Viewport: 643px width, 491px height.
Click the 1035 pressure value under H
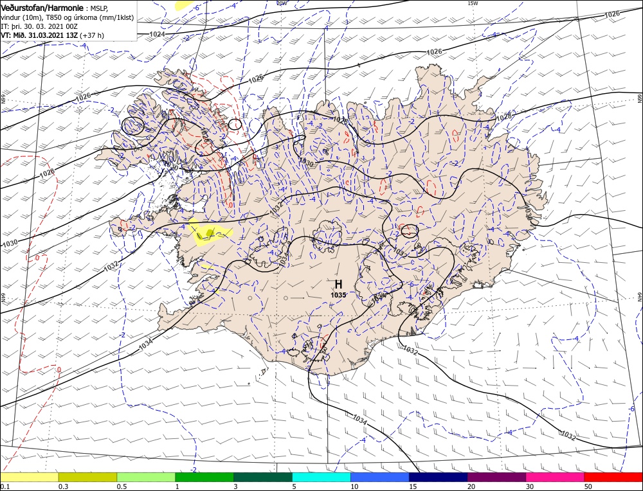[339, 295]
